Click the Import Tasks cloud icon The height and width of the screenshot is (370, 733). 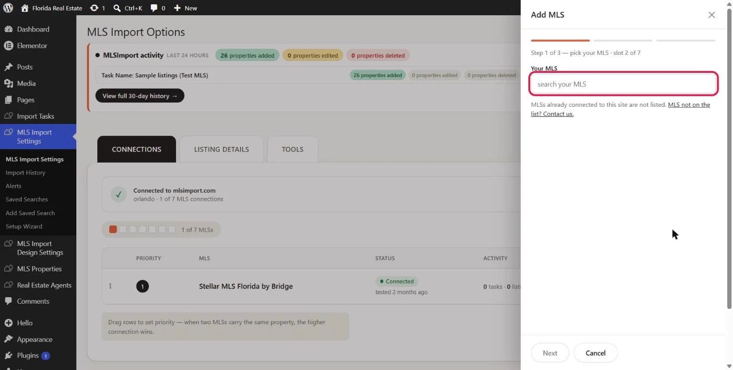[8, 116]
